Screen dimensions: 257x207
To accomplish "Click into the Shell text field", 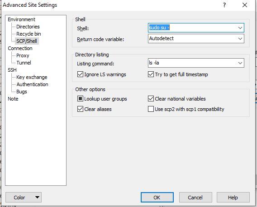I will (192, 28).
